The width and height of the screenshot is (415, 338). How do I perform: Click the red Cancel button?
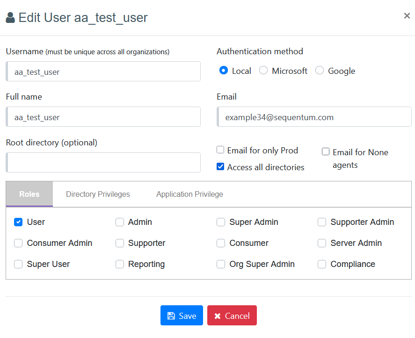(232, 316)
